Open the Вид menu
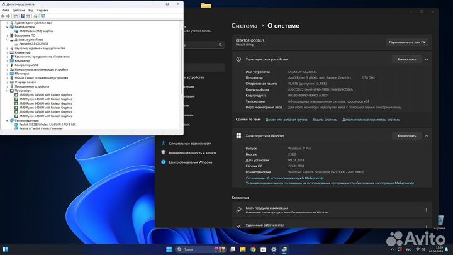 pyautogui.click(x=31, y=10)
